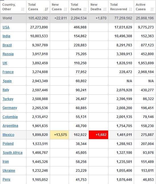Click the Total Recovered column header
Image resolution: width=156 pixels, height=184 pixels.
point(121,7)
